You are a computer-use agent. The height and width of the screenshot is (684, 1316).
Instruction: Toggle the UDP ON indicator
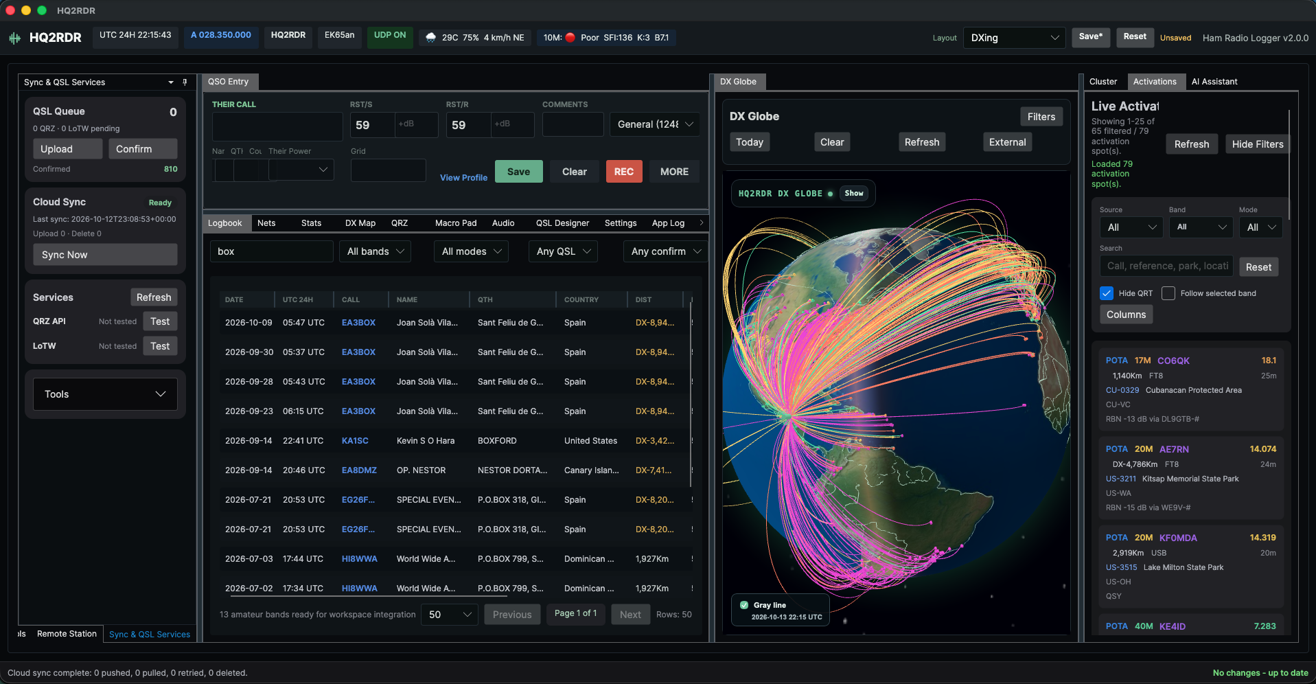(390, 36)
